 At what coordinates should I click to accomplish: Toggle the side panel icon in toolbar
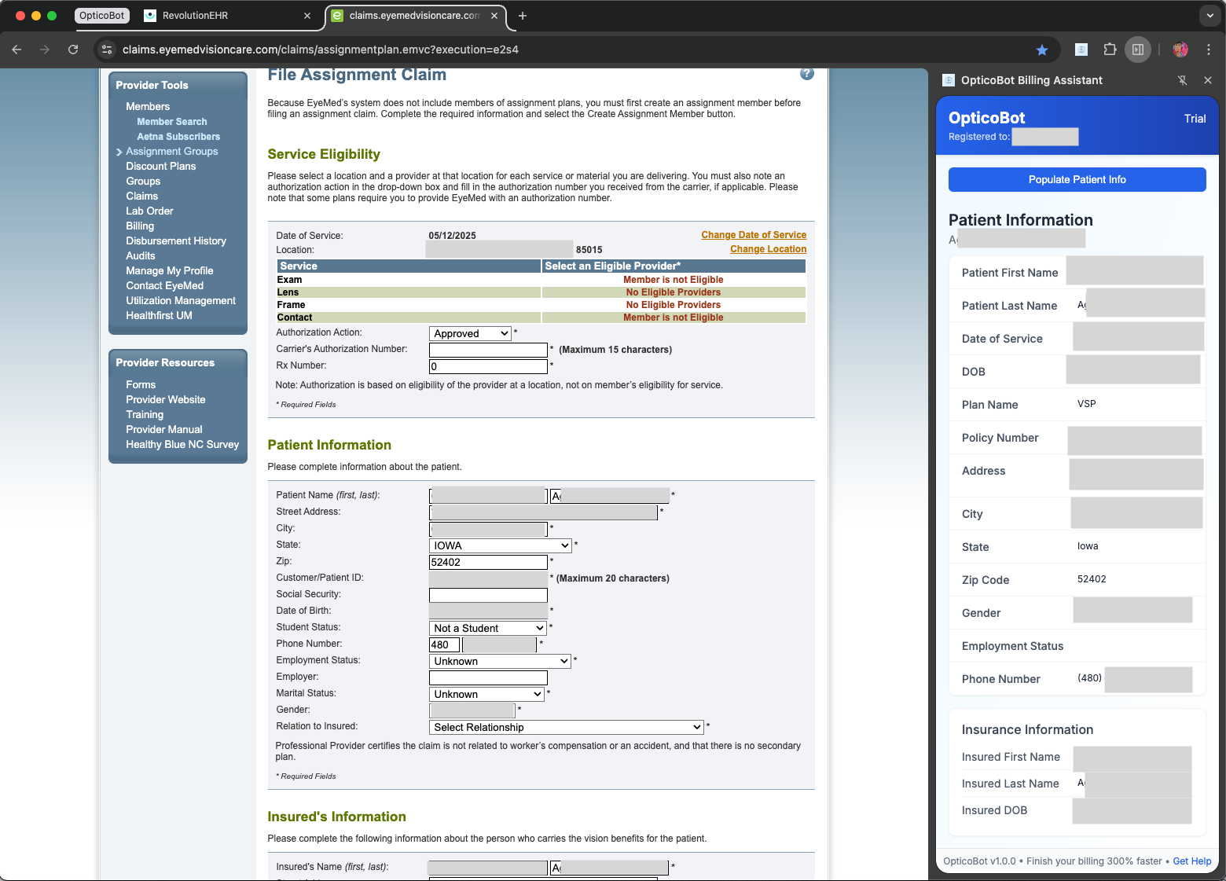coord(1137,50)
